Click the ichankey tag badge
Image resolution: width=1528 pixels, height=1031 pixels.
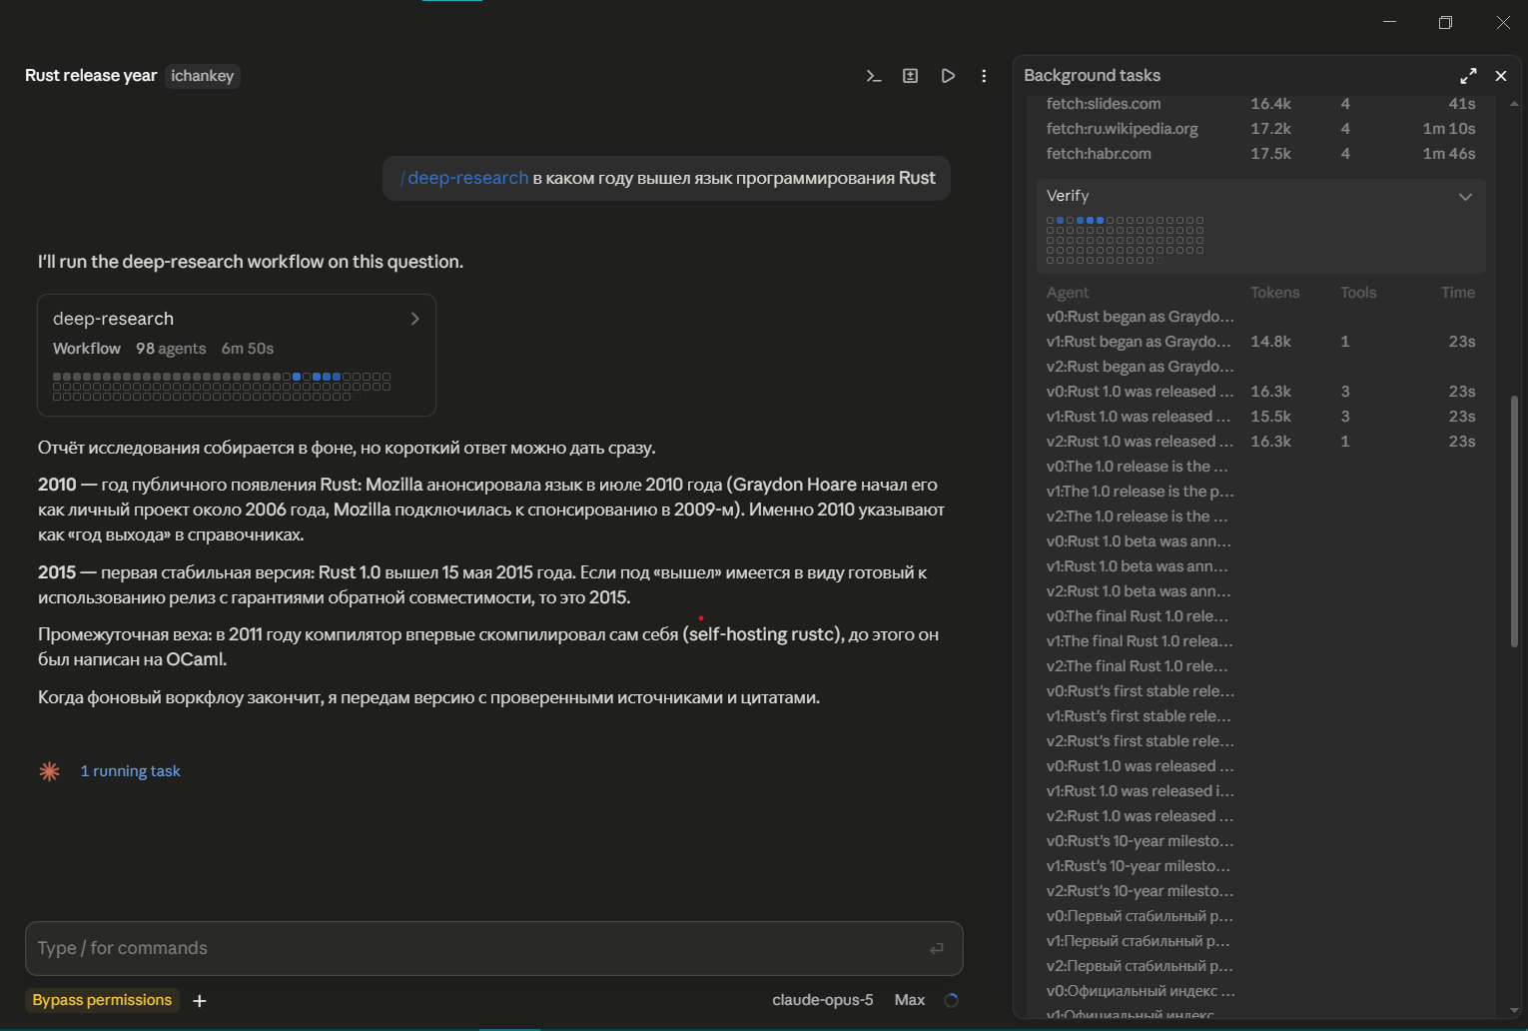click(203, 76)
